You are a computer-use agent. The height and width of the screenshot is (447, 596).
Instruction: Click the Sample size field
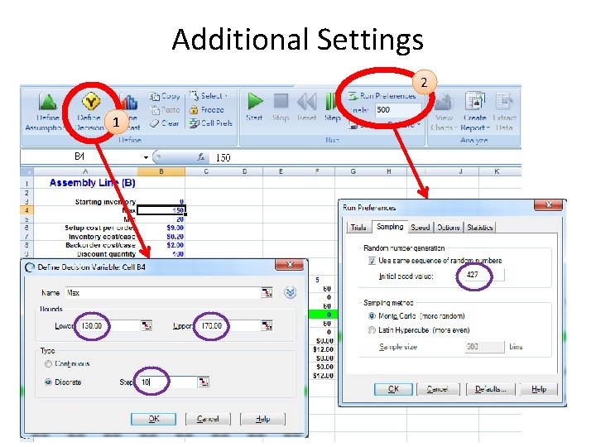click(x=484, y=347)
